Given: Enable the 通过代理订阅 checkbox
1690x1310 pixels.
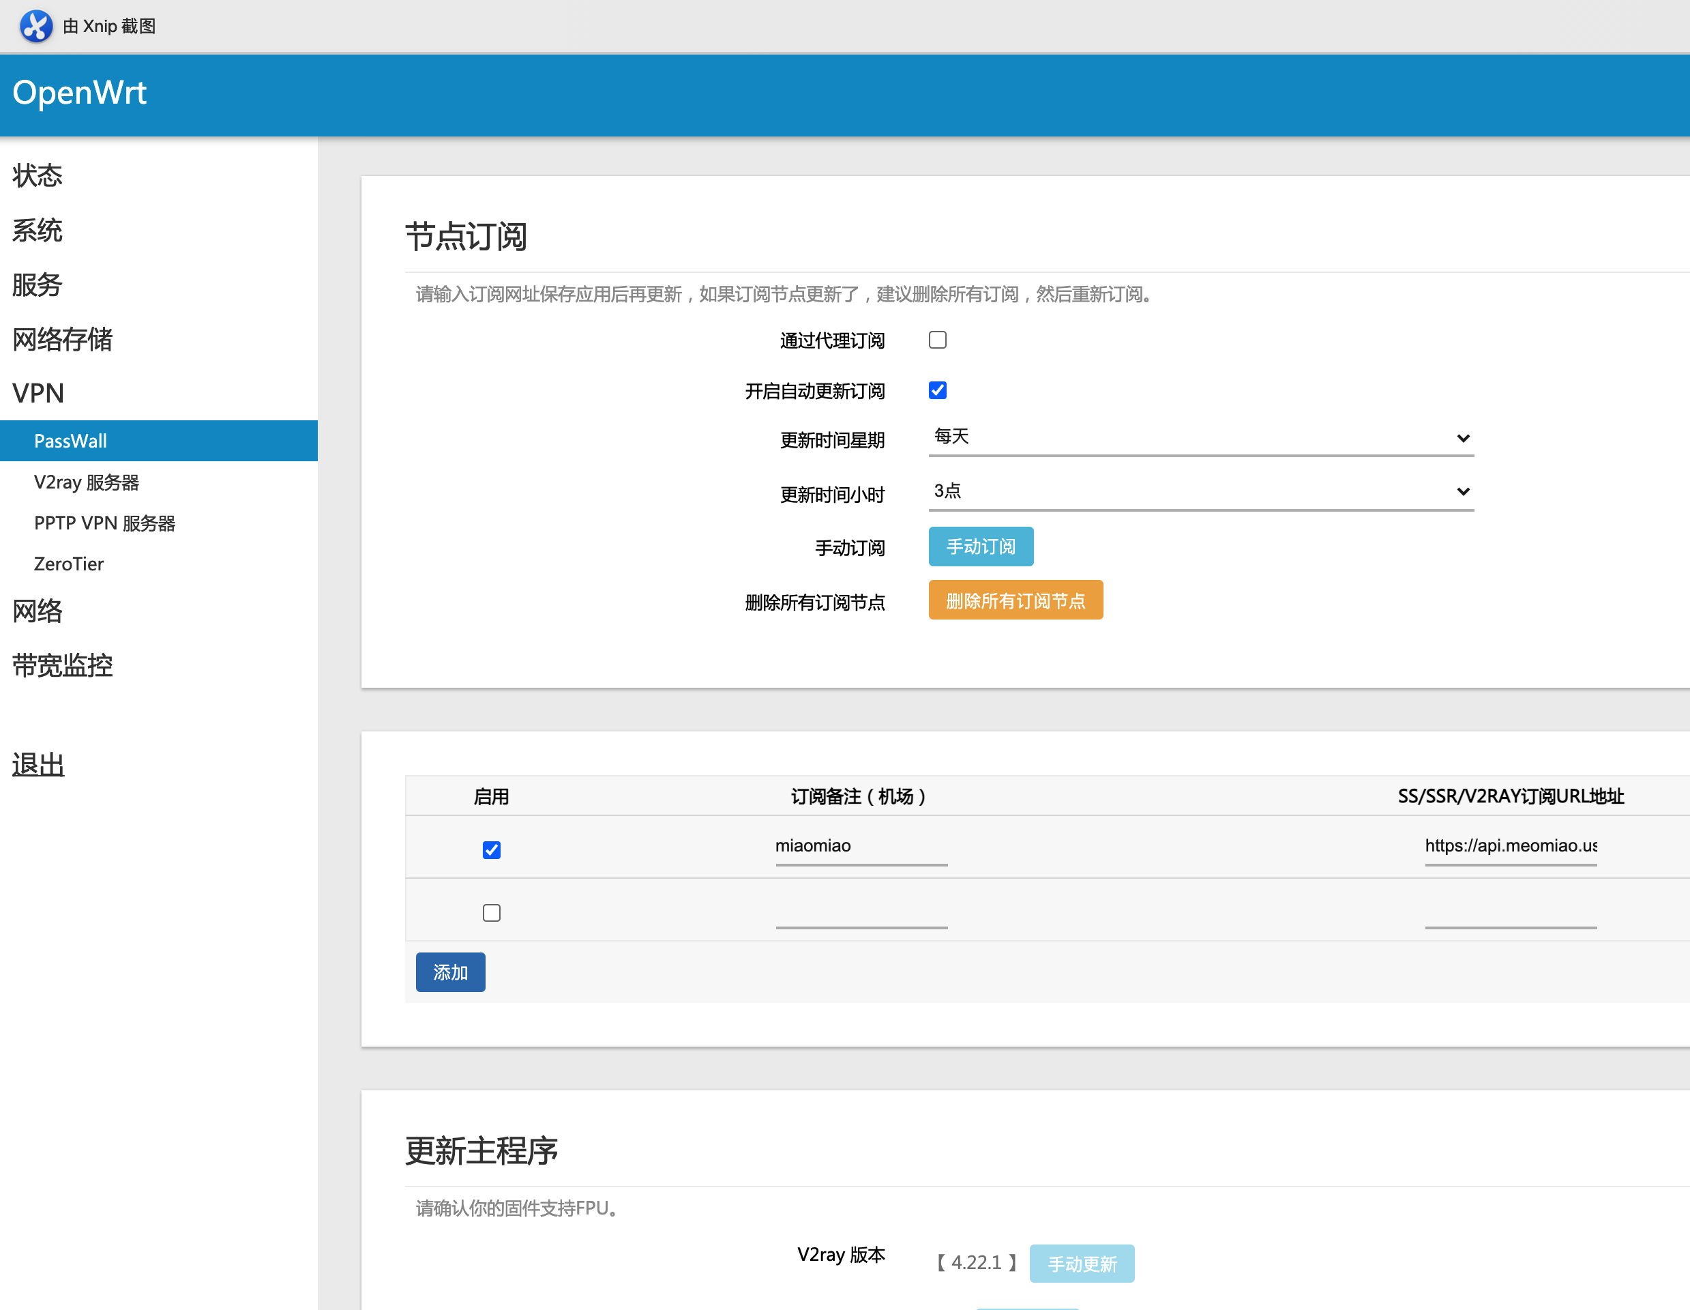Looking at the screenshot, I should [x=937, y=340].
